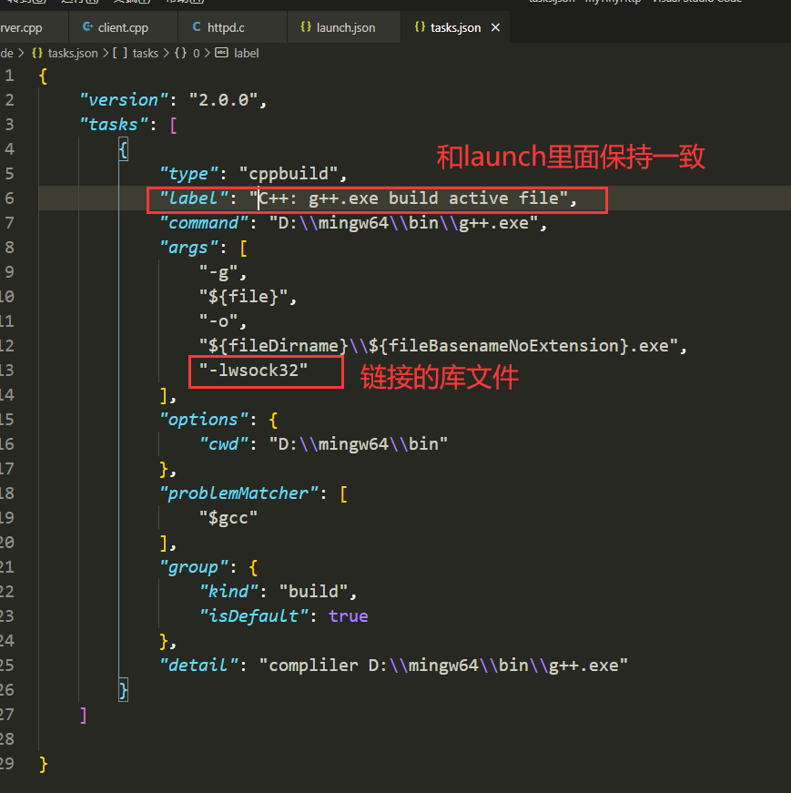Switch to the launch.json tab
The height and width of the screenshot is (793, 791).
pyautogui.click(x=345, y=27)
